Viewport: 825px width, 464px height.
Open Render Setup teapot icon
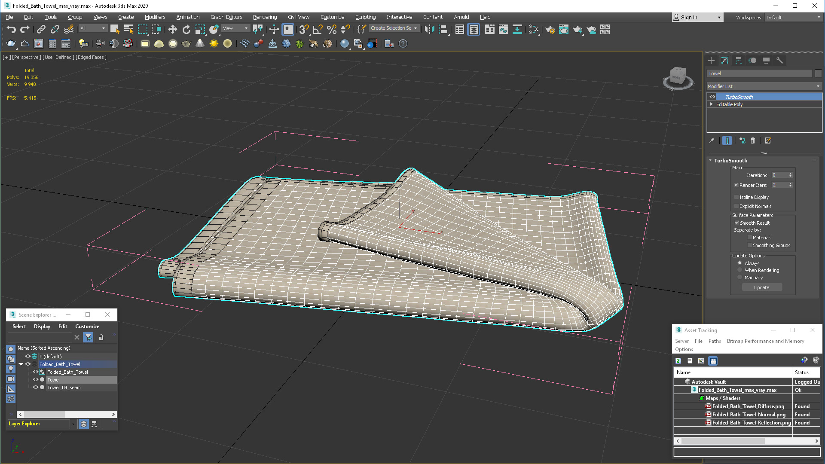(x=550, y=29)
